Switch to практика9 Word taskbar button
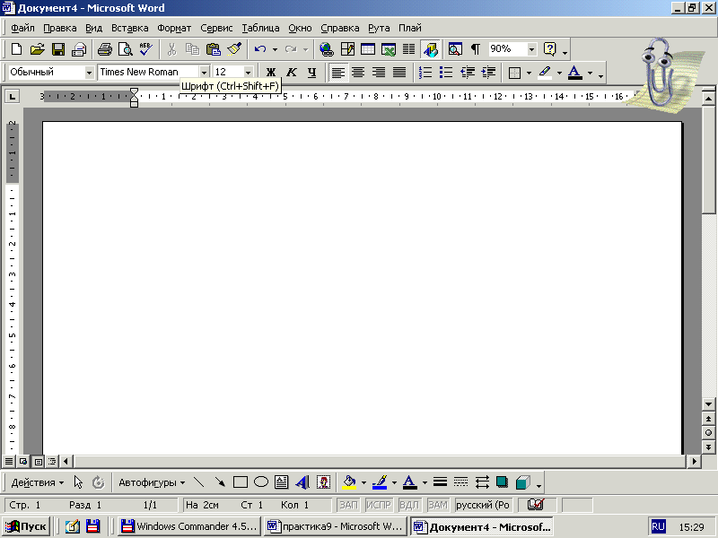Image resolution: width=718 pixels, height=538 pixels. point(335,526)
